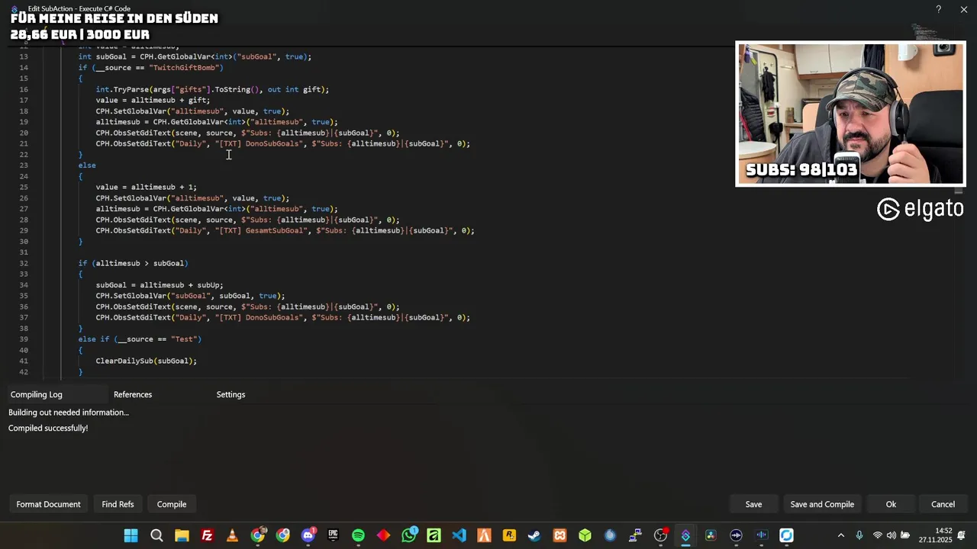
Task: Click the Cancel button
Action: 943,504
